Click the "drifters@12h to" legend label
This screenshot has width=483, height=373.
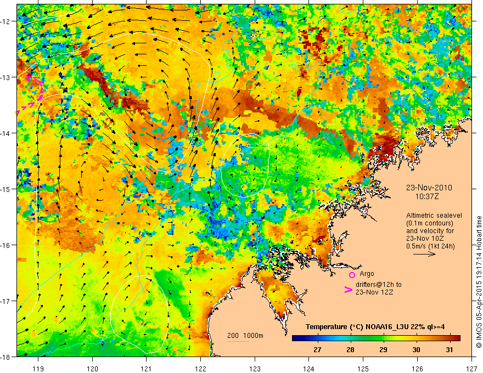pos(379,285)
